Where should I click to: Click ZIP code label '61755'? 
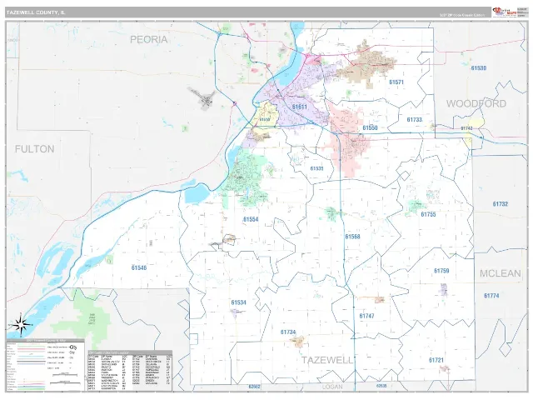(428, 214)
